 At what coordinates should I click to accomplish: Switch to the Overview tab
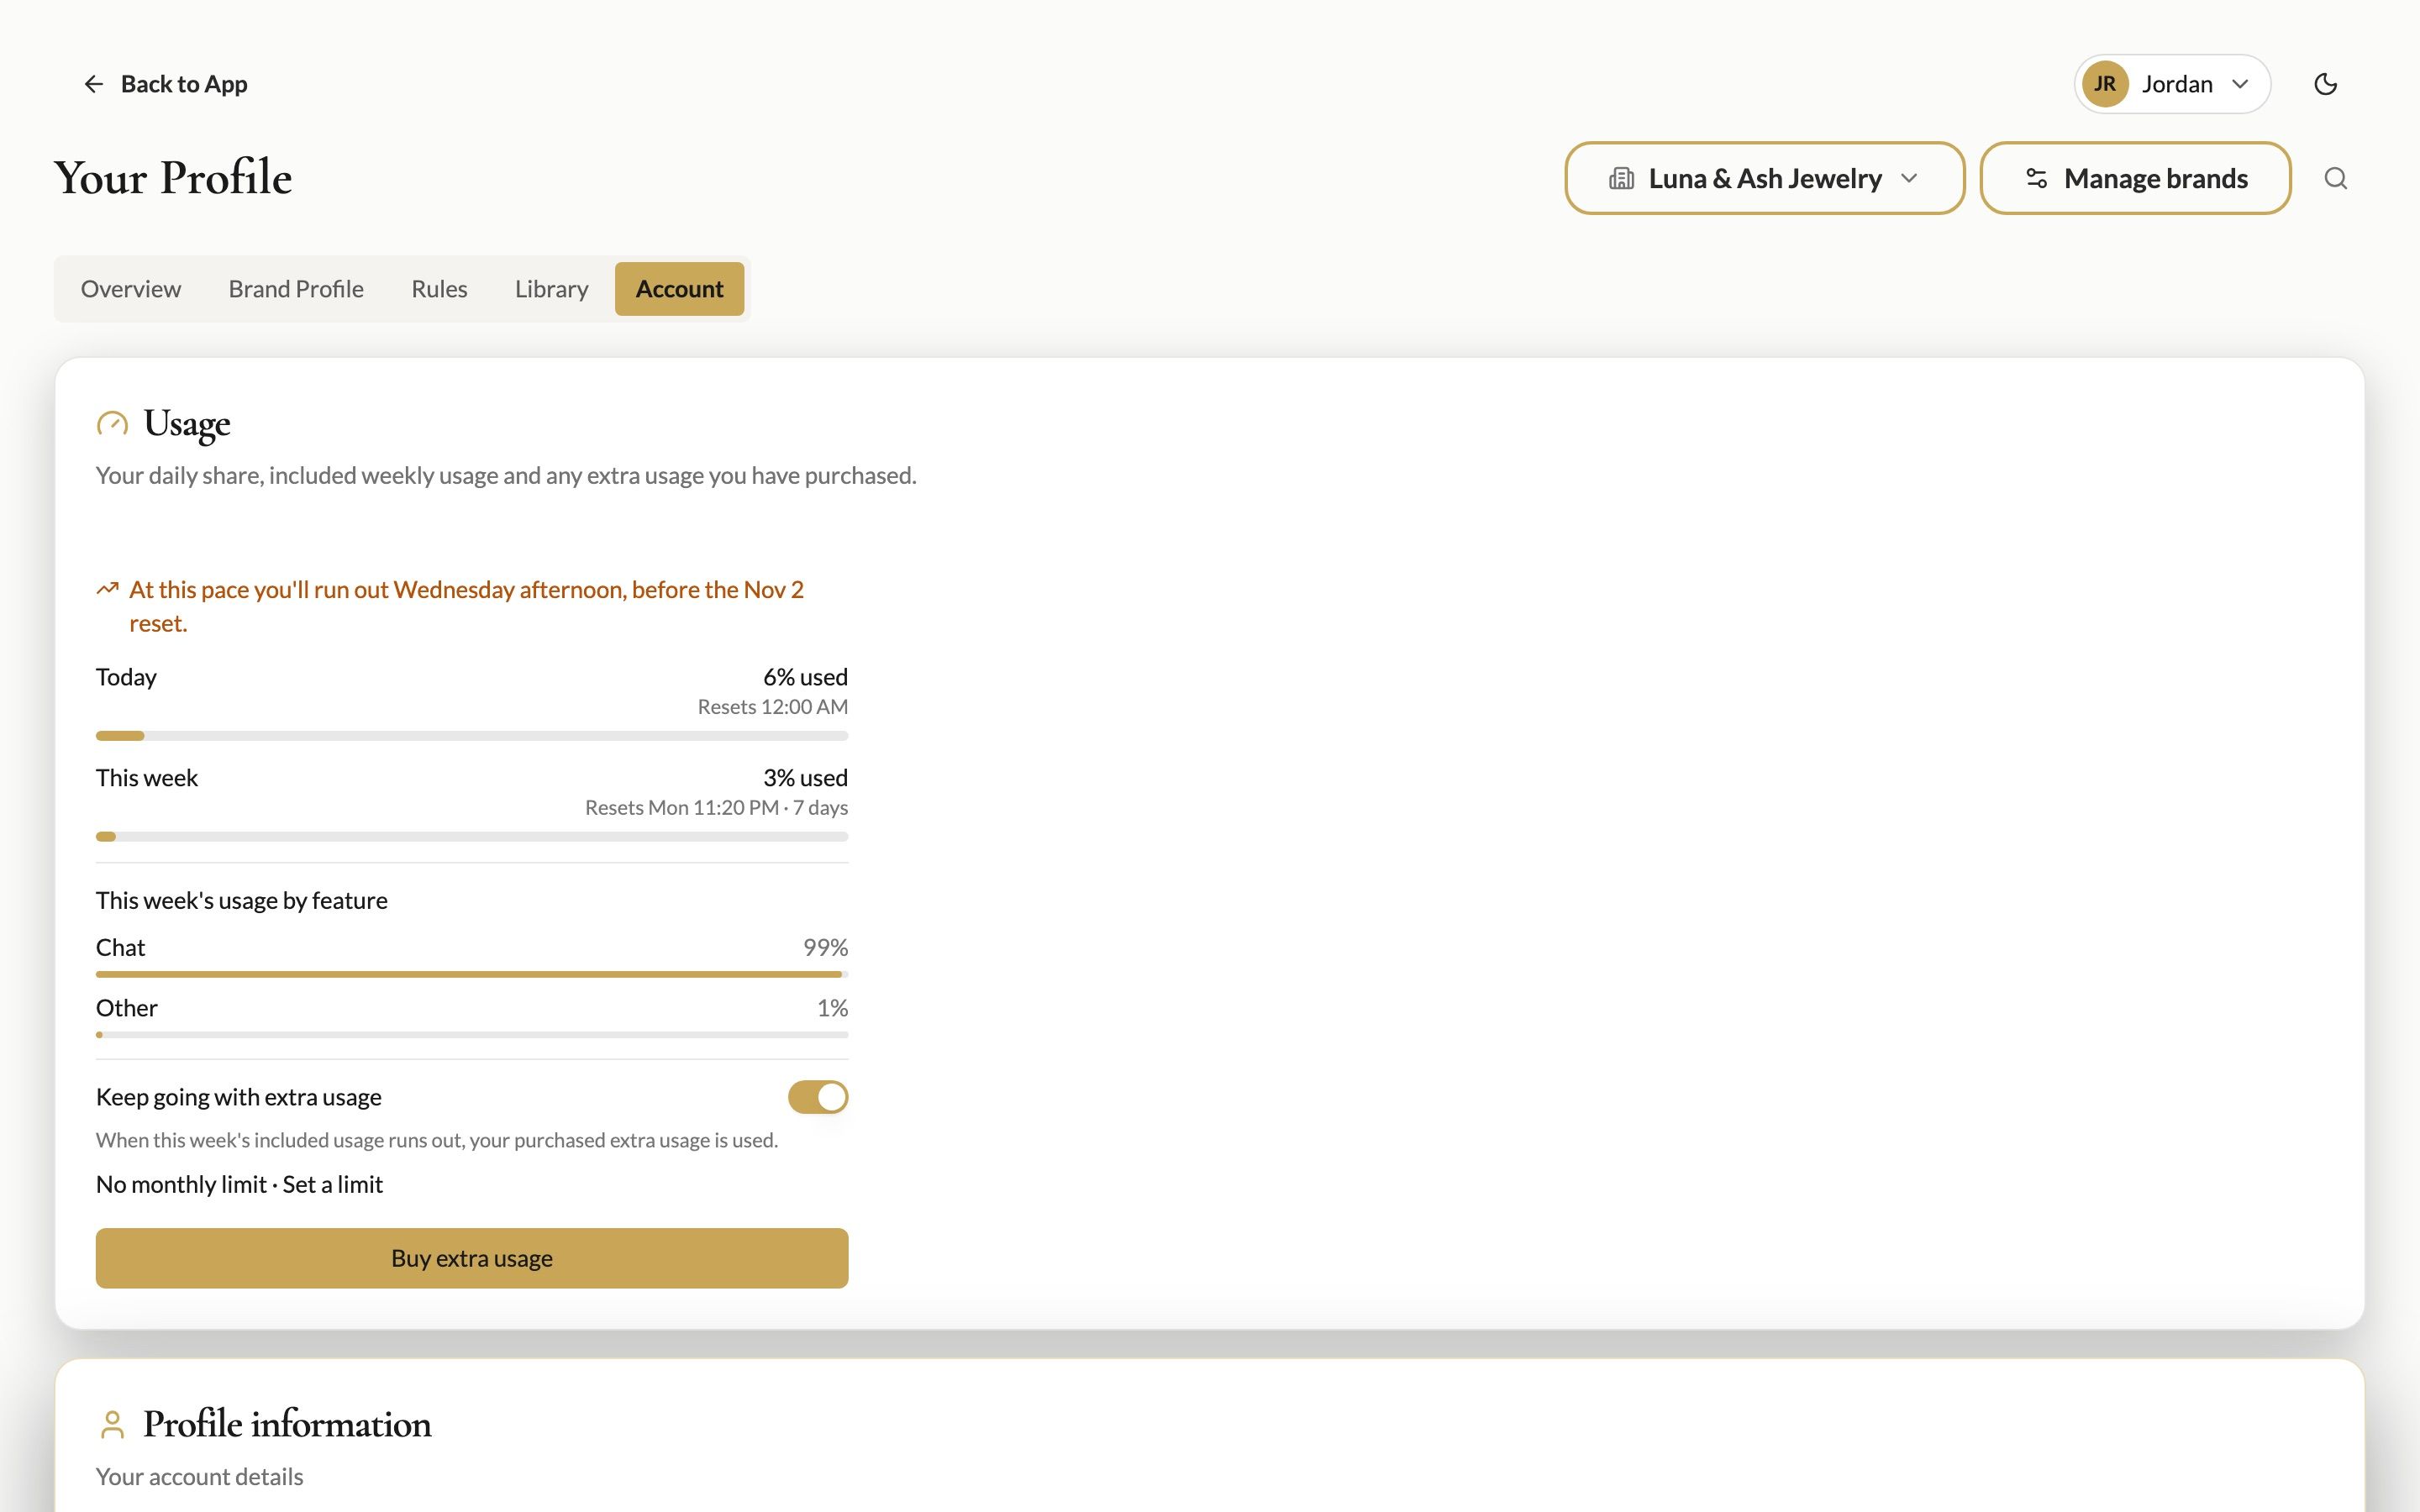(x=131, y=289)
